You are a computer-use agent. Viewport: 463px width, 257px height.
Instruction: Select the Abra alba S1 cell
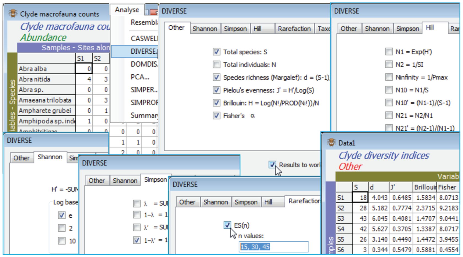(84, 69)
